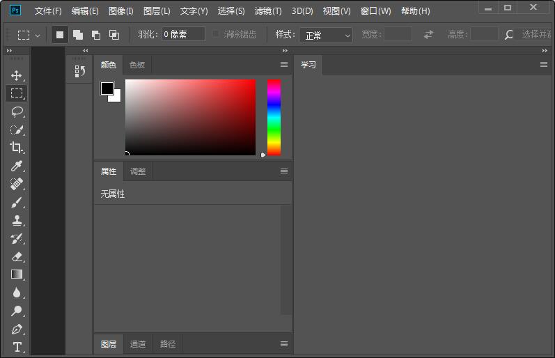This screenshot has height=358, width=555.
Task: Switch to the 通道 tab
Action: pos(138,344)
